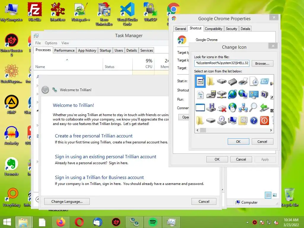This screenshot has width=304, height=228.
Task: Select the memory chip icon in Change Icon
Action: tap(232, 81)
